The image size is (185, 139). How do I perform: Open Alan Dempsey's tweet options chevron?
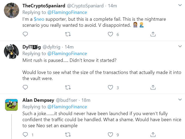click(180, 100)
